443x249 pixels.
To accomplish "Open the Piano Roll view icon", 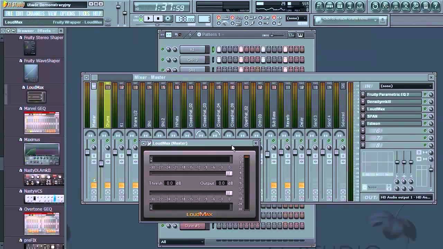I will [x=340, y=6].
